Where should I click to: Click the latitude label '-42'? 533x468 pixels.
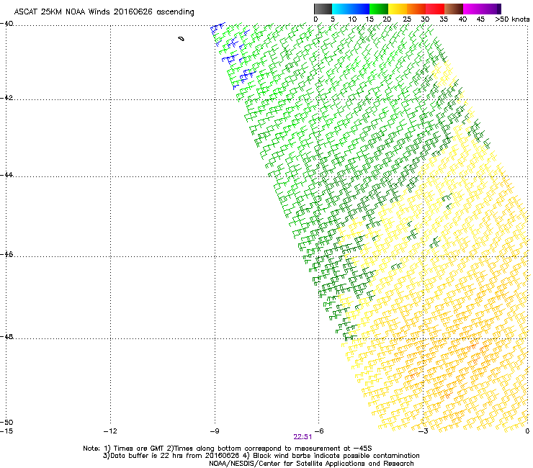(6, 98)
